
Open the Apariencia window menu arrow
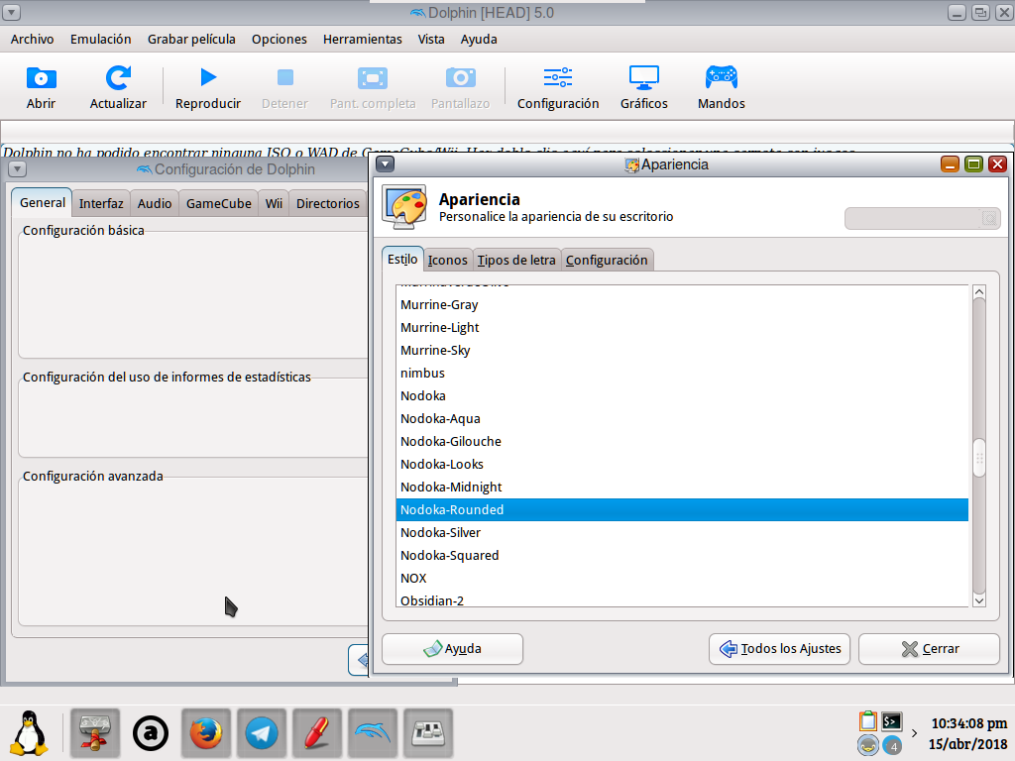tap(386, 163)
